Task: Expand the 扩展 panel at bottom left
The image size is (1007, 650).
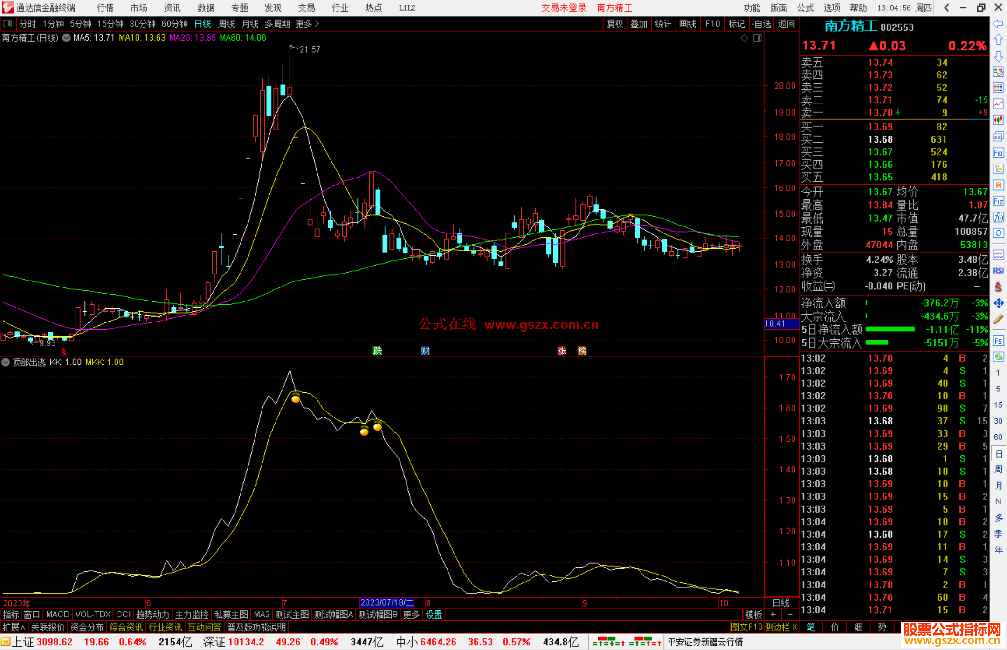Action: (14, 627)
